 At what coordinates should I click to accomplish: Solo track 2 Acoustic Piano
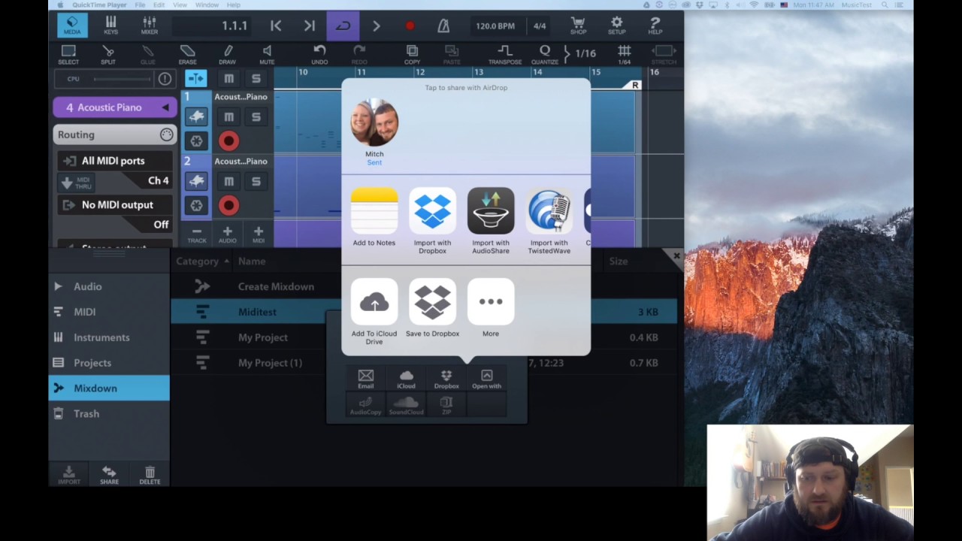tap(256, 181)
